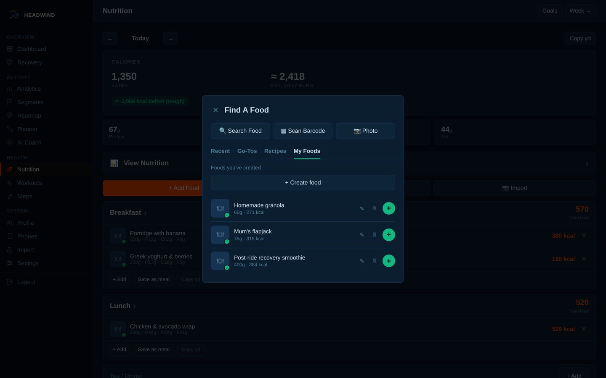This screenshot has height=378, width=606.
Task: Switch to the Go-Tos tab
Action: click(247, 151)
